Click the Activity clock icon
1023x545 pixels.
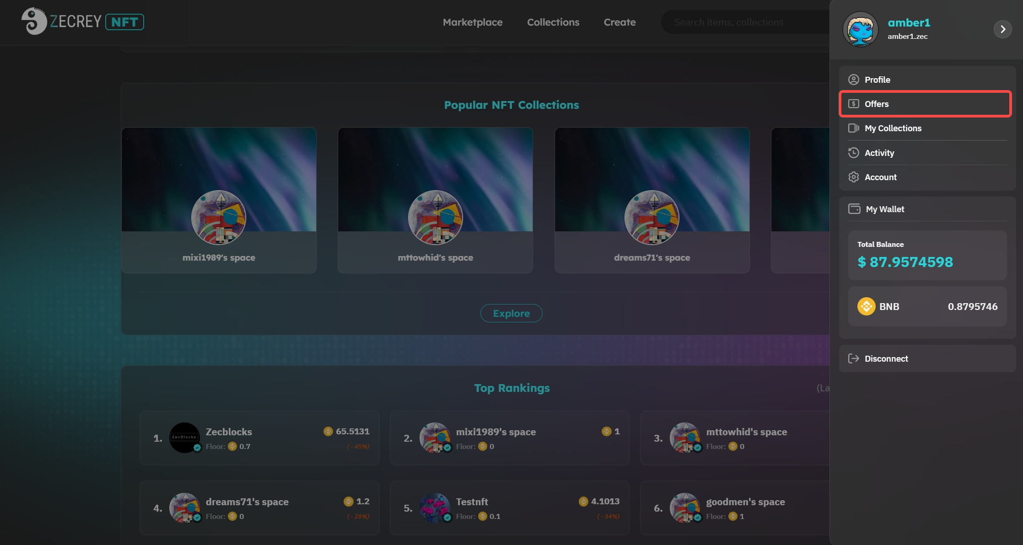pyautogui.click(x=853, y=153)
